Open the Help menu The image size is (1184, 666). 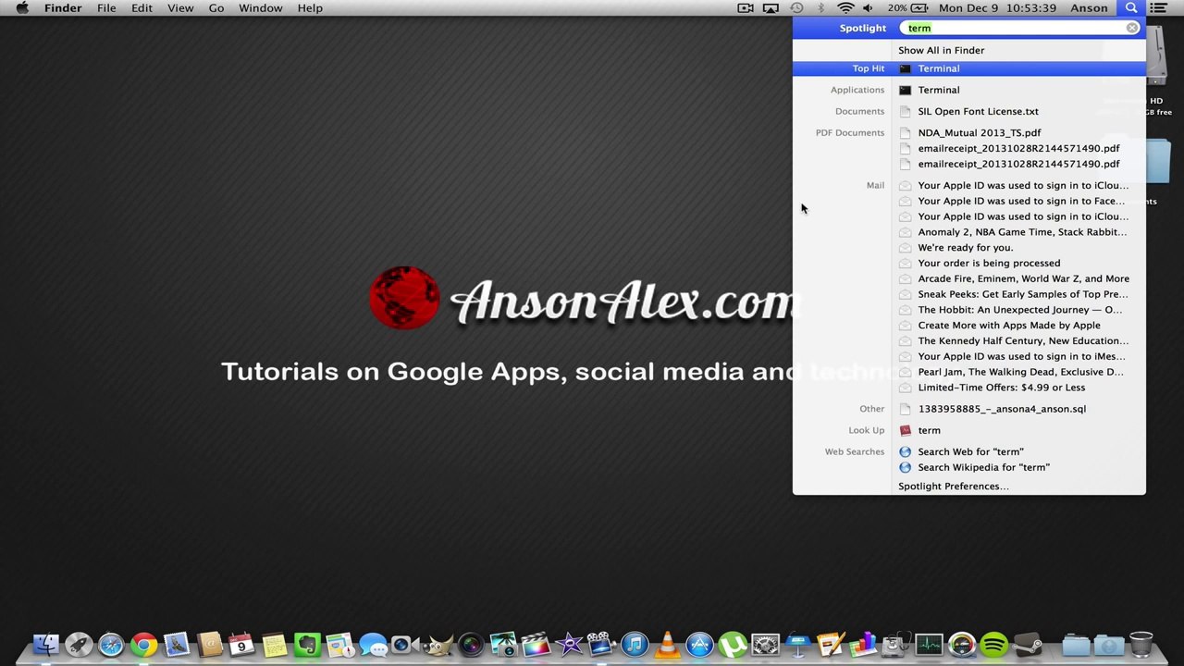point(310,8)
